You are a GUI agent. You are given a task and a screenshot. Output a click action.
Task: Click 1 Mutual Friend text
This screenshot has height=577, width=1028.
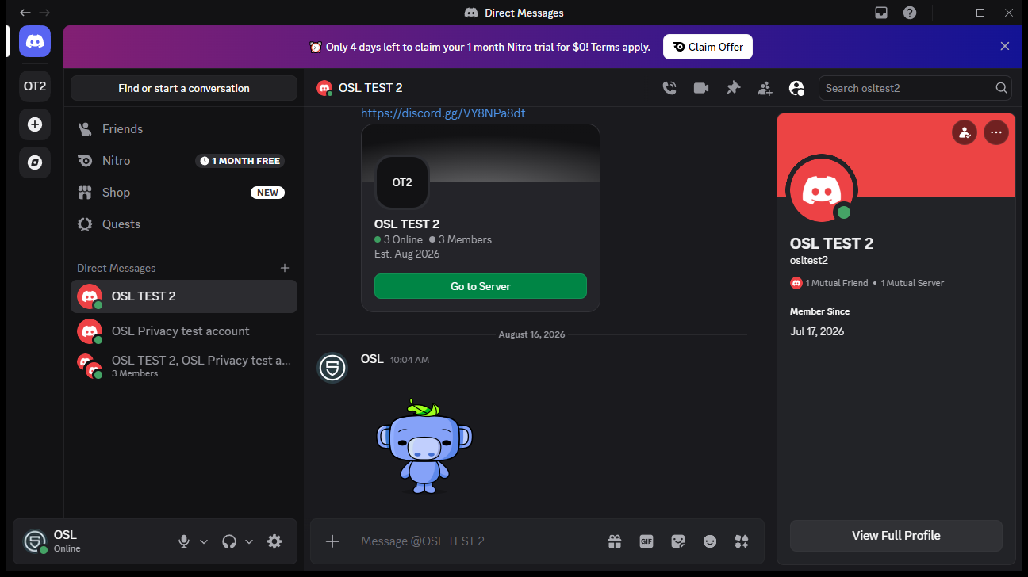837,283
